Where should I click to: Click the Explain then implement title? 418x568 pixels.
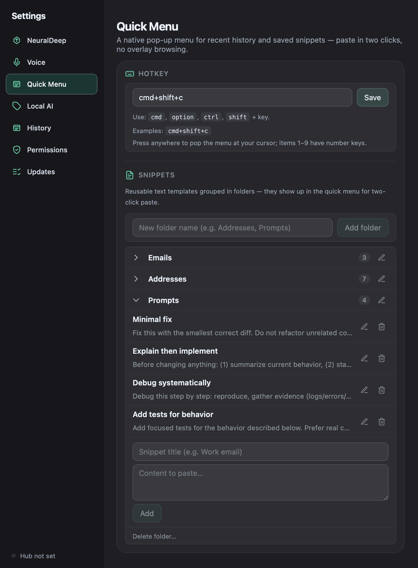175,351
